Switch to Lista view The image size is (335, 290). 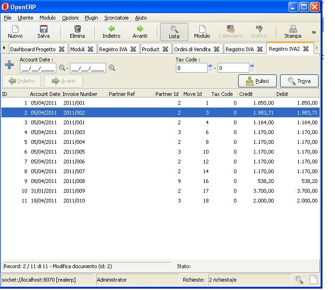coord(174,32)
